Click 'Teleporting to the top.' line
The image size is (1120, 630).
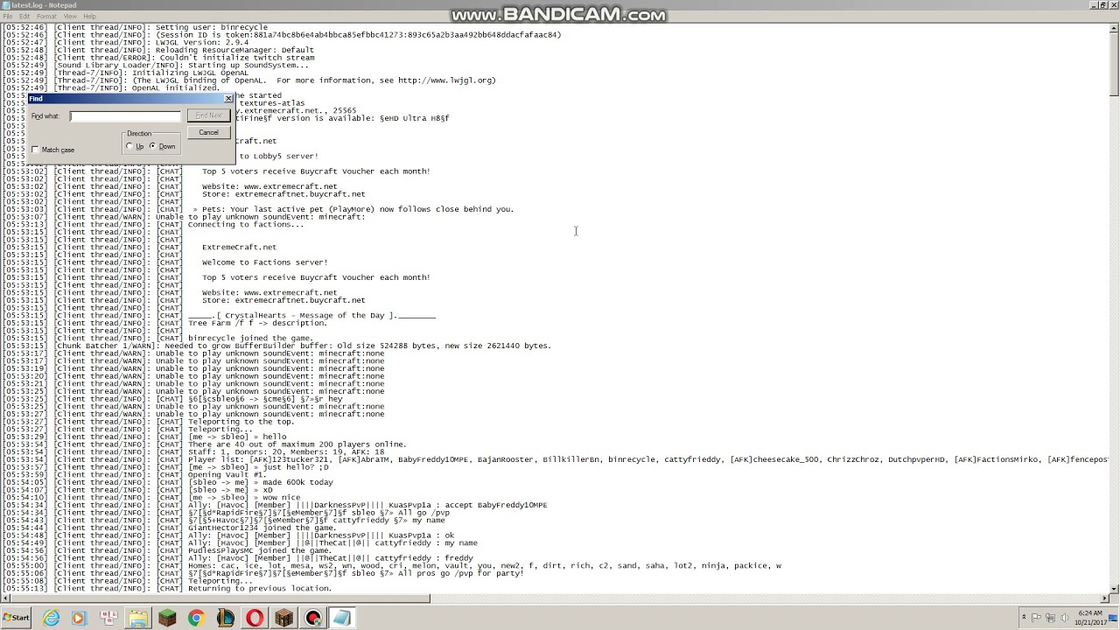(x=241, y=422)
